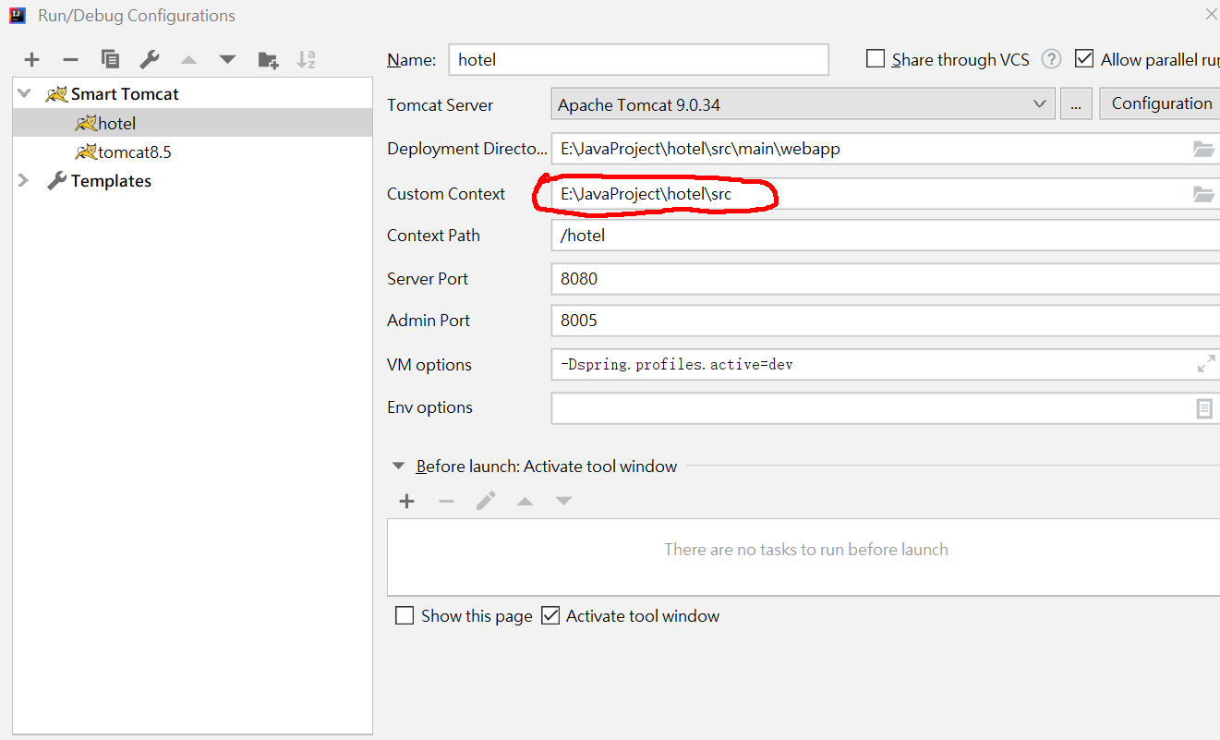
Task: Open the Tomcat Server dropdown
Action: [803, 104]
